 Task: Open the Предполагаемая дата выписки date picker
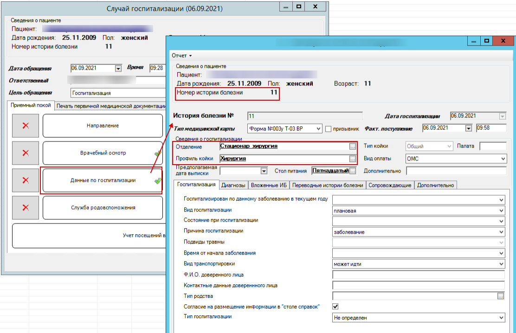264,171
